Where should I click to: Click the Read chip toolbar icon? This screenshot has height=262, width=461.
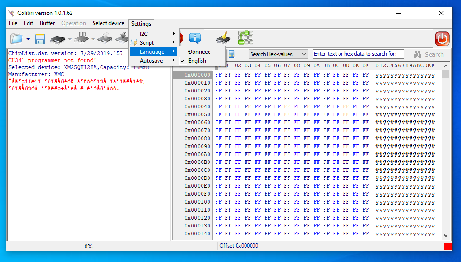[58, 39]
